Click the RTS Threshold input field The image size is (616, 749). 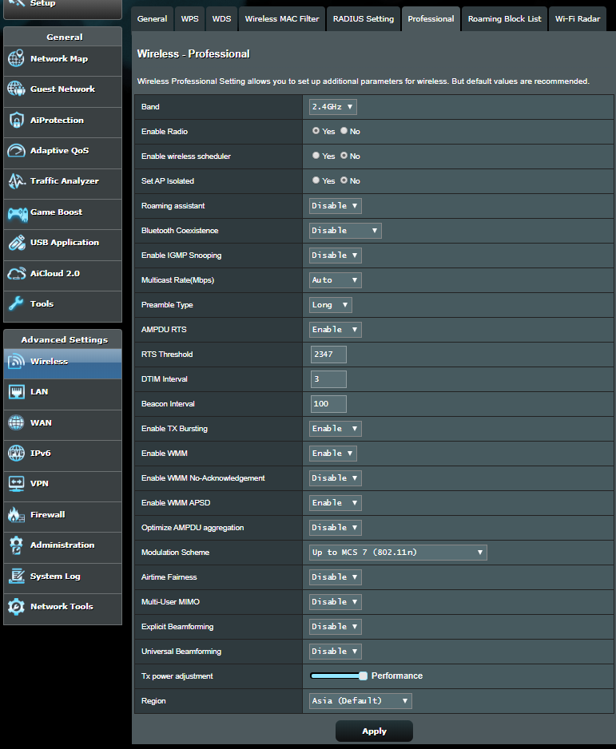click(x=328, y=355)
